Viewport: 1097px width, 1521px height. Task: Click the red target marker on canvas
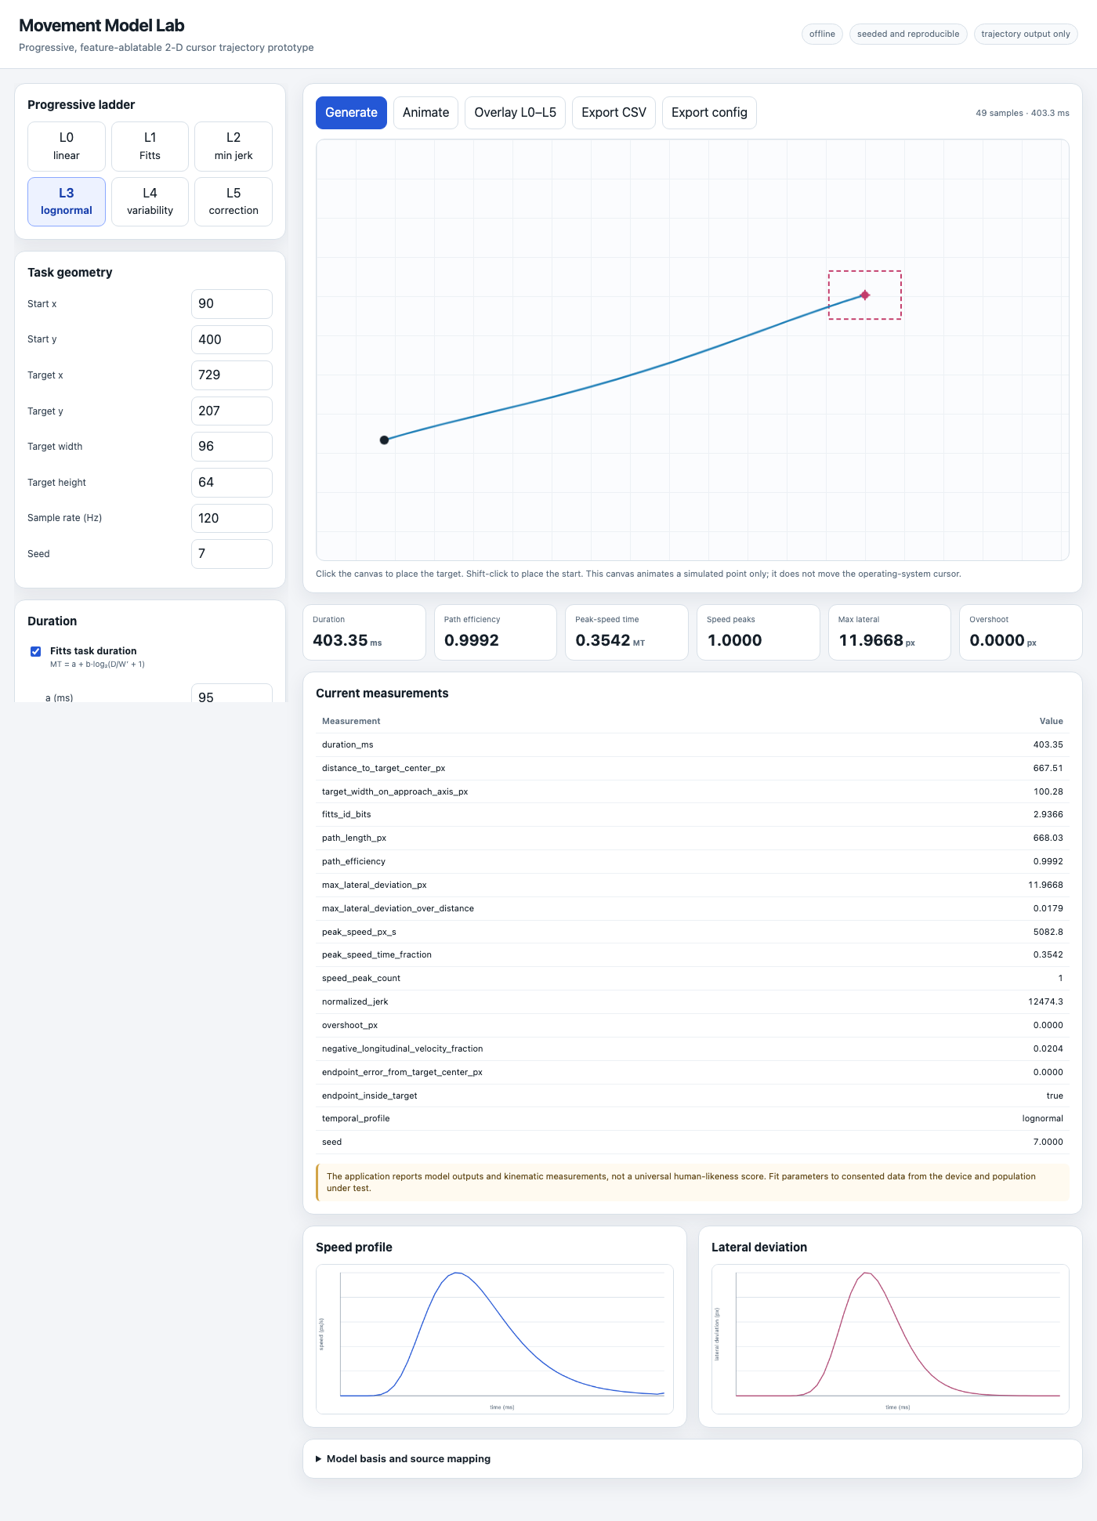pyautogui.click(x=865, y=295)
